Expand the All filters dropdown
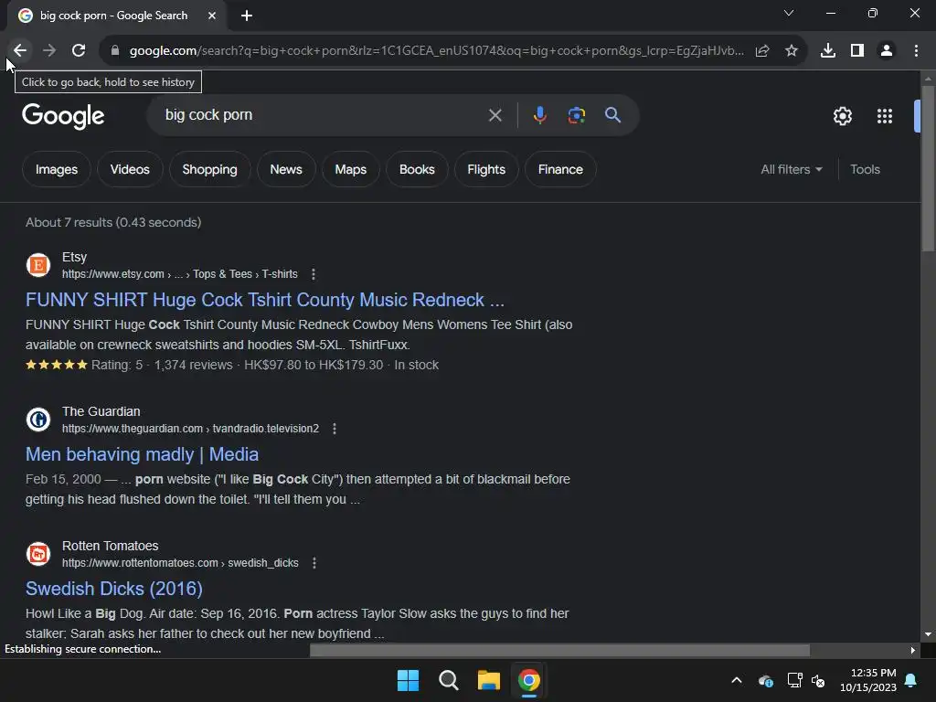Screen dimensions: 936x702 click(792, 169)
